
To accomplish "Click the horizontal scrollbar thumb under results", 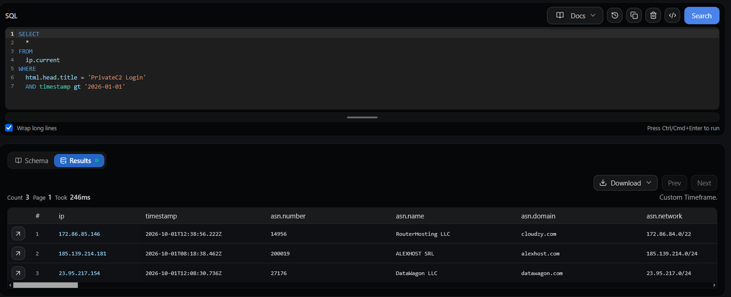I will click(x=46, y=285).
